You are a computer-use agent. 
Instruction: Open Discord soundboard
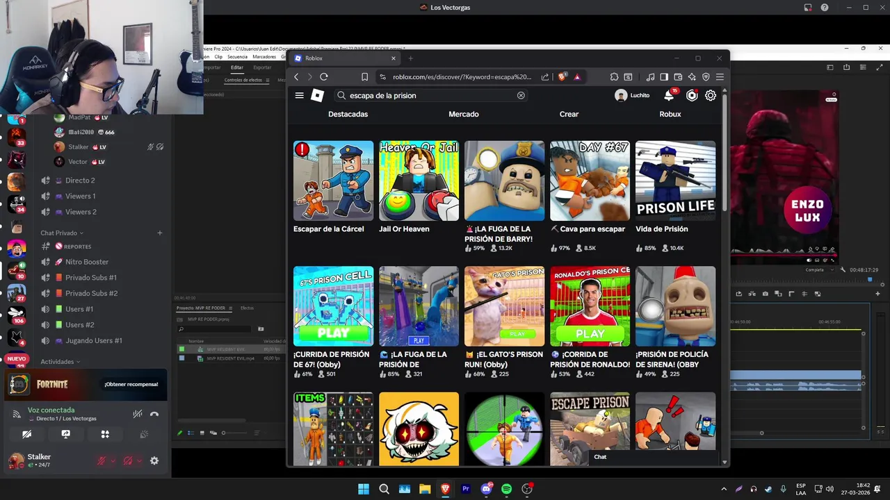144,434
